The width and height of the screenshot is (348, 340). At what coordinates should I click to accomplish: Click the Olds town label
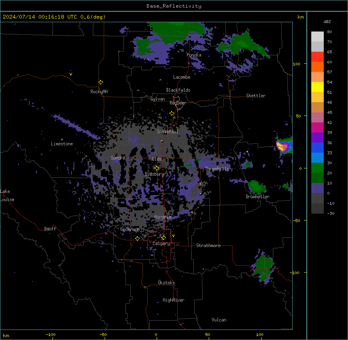coord(157,159)
